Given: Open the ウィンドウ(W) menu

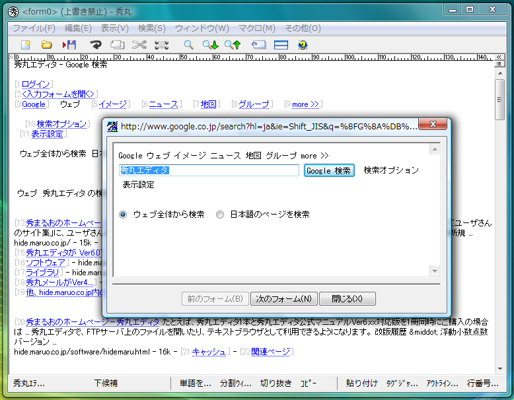Looking at the screenshot, I should [x=202, y=28].
